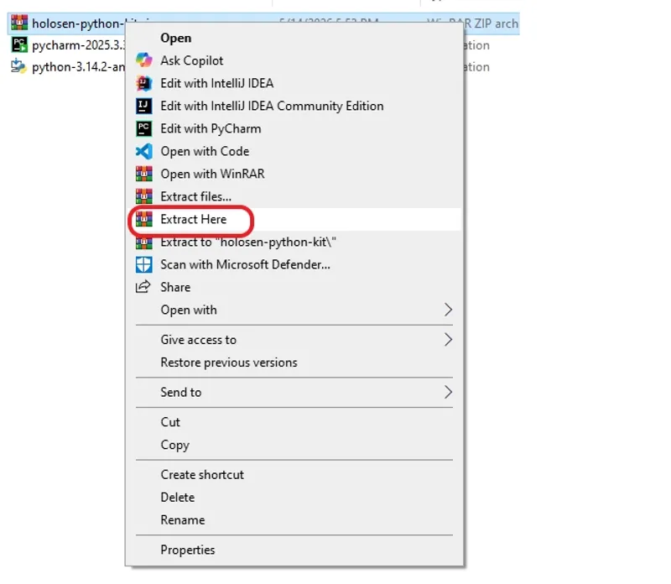The height and width of the screenshot is (584, 671).
Task: Click the PyCharm icon beside Edit with PyCharm
Action: click(x=143, y=128)
